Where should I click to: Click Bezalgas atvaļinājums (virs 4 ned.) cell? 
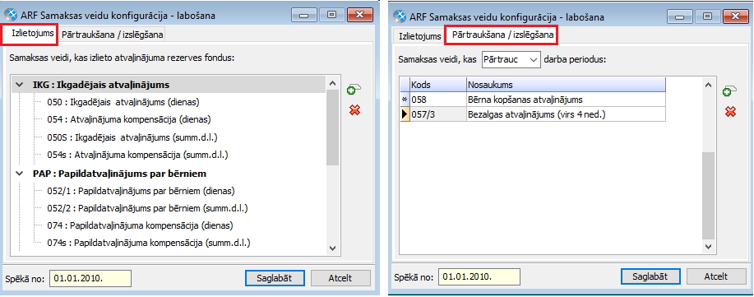point(566,114)
